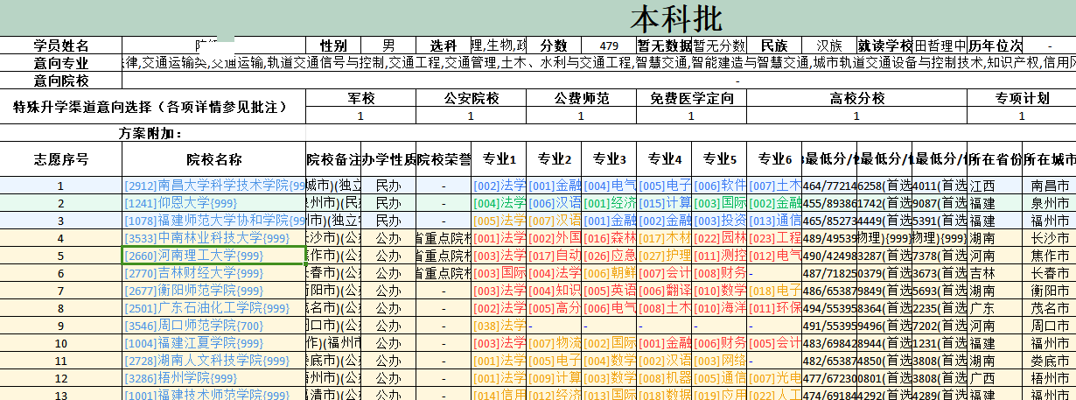Screen dimensions: 1076x400
Task: Click the [016]森林 major cell
Action: [609, 238]
